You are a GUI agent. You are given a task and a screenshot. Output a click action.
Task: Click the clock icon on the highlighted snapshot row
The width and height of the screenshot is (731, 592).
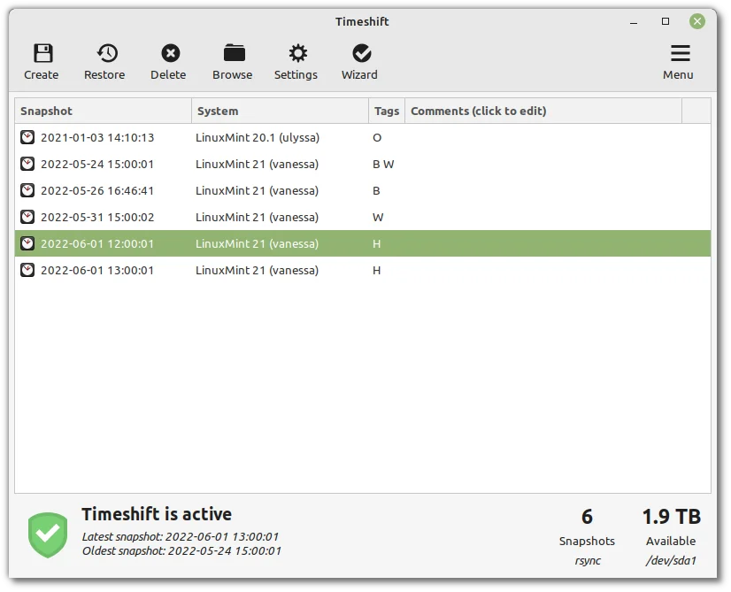[27, 243]
